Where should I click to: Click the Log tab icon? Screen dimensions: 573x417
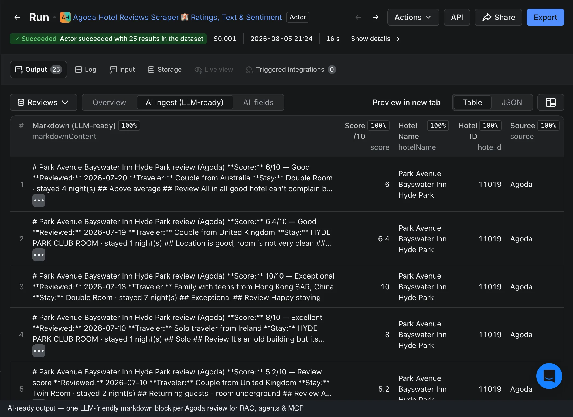pyautogui.click(x=78, y=69)
